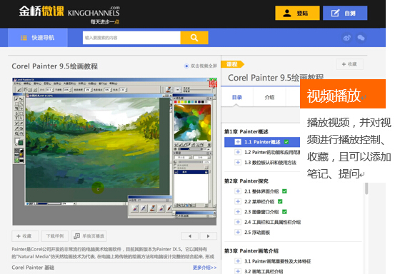Open the self-test pencil icon button
The height and width of the screenshot is (274, 395).
[x=345, y=13]
